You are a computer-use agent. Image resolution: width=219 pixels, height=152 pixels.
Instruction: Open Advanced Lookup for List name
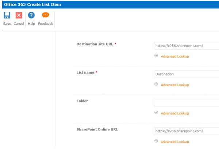(x=175, y=85)
